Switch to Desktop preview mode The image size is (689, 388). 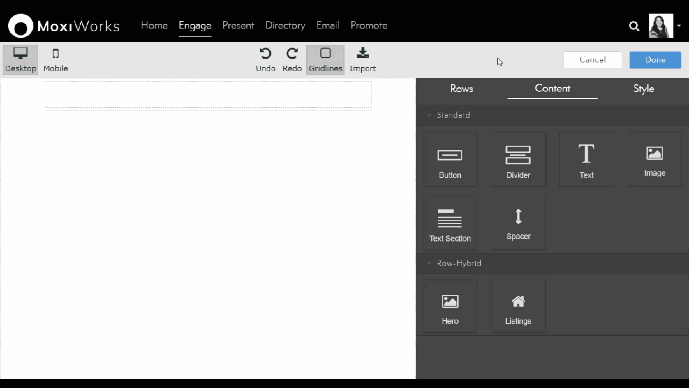[x=20, y=59]
